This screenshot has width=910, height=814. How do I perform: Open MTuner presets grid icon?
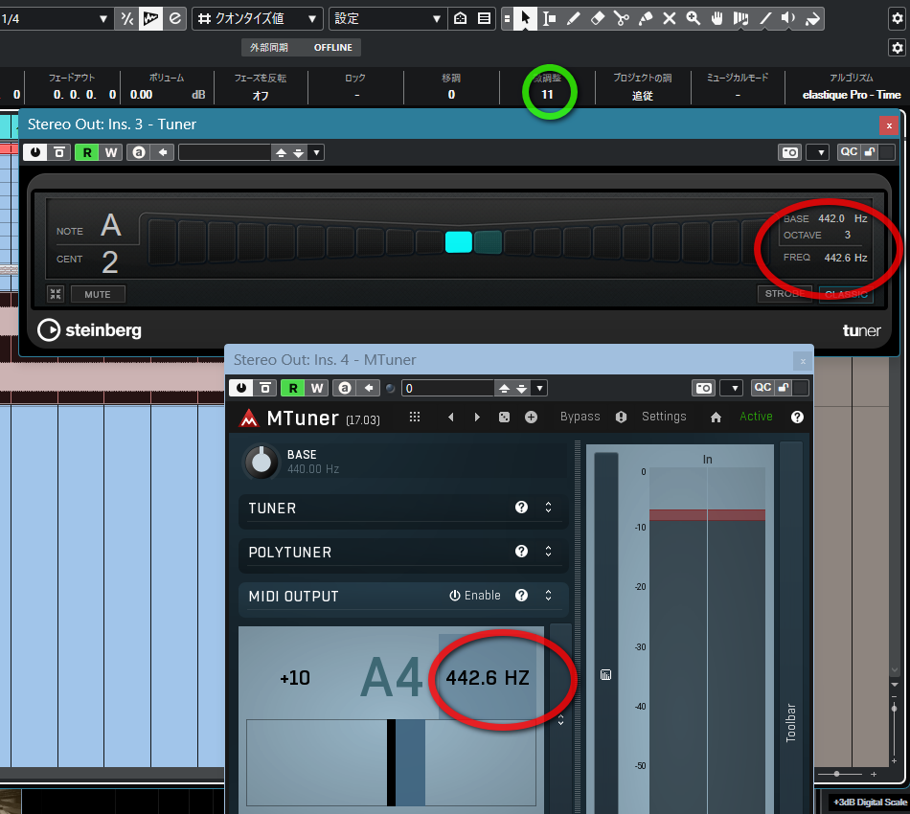tap(415, 417)
